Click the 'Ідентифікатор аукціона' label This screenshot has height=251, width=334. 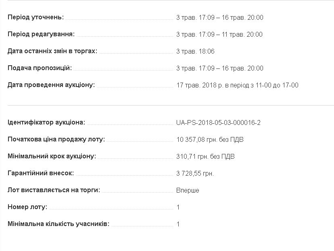(46, 122)
